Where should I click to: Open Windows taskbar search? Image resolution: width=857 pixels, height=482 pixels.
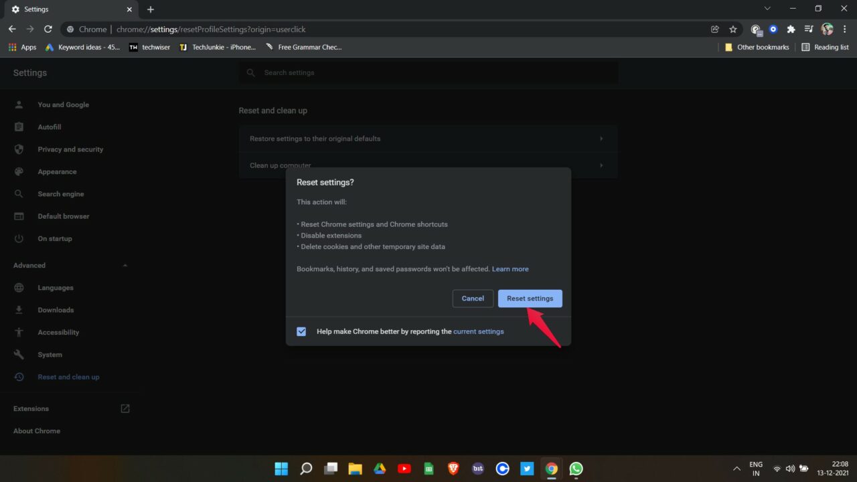click(306, 469)
